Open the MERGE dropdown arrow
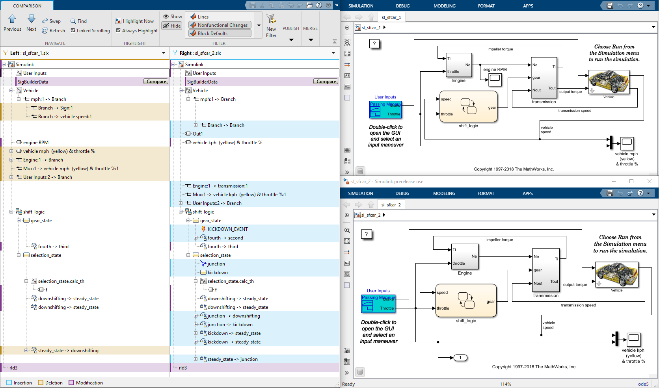The image size is (659, 388). [x=311, y=40]
